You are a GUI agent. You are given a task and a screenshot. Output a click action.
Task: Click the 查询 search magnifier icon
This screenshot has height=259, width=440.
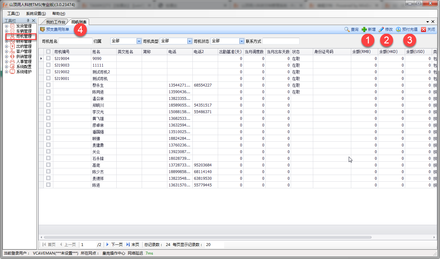[347, 29]
